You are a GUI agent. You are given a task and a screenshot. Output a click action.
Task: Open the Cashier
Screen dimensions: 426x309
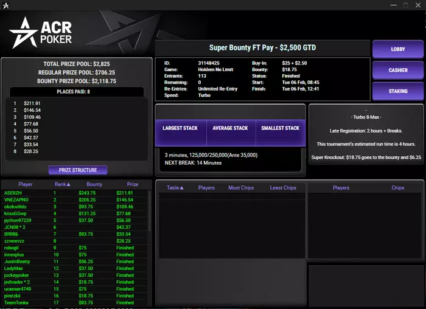(398, 70)
